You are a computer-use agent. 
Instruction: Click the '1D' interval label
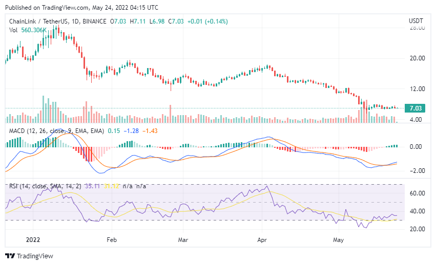[x=75, y=21]
